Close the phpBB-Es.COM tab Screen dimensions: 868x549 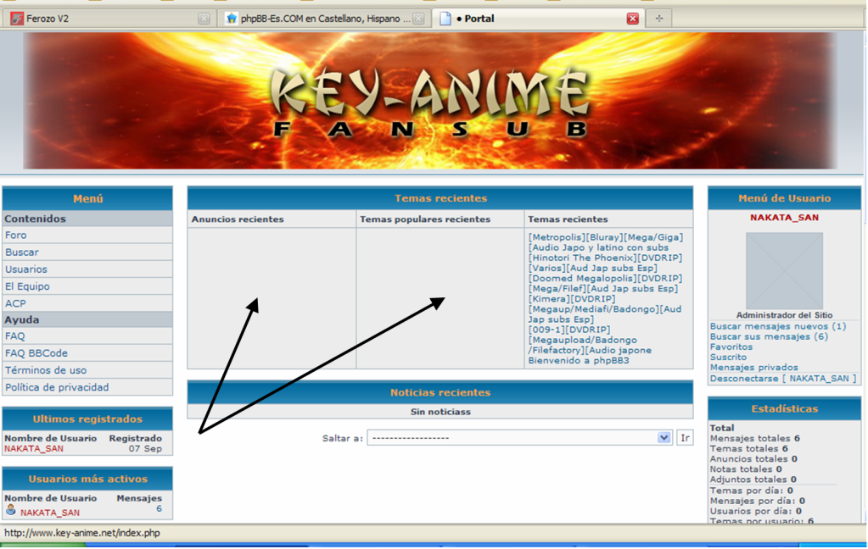[418, 19]
